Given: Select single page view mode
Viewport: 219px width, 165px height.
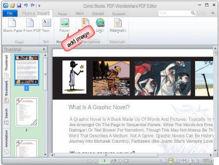Looking at the screenshot, I should pos(164,161).
